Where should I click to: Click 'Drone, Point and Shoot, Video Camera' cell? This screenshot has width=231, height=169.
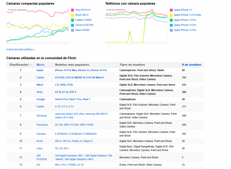click(140, 165)
